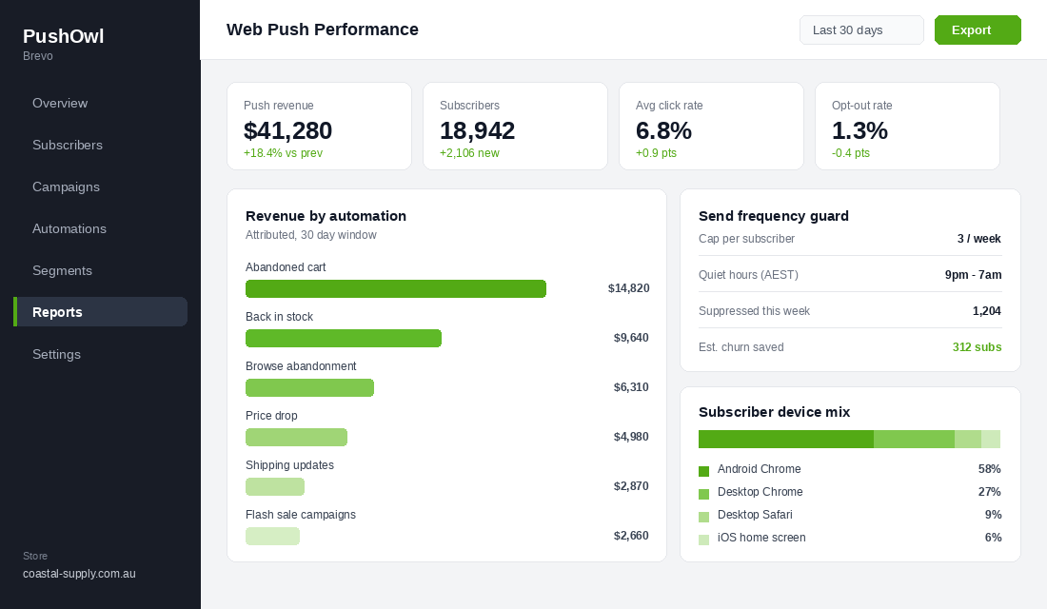
Task: Click the 312 subs churn saved value
Action: click(x=977, y=346)
